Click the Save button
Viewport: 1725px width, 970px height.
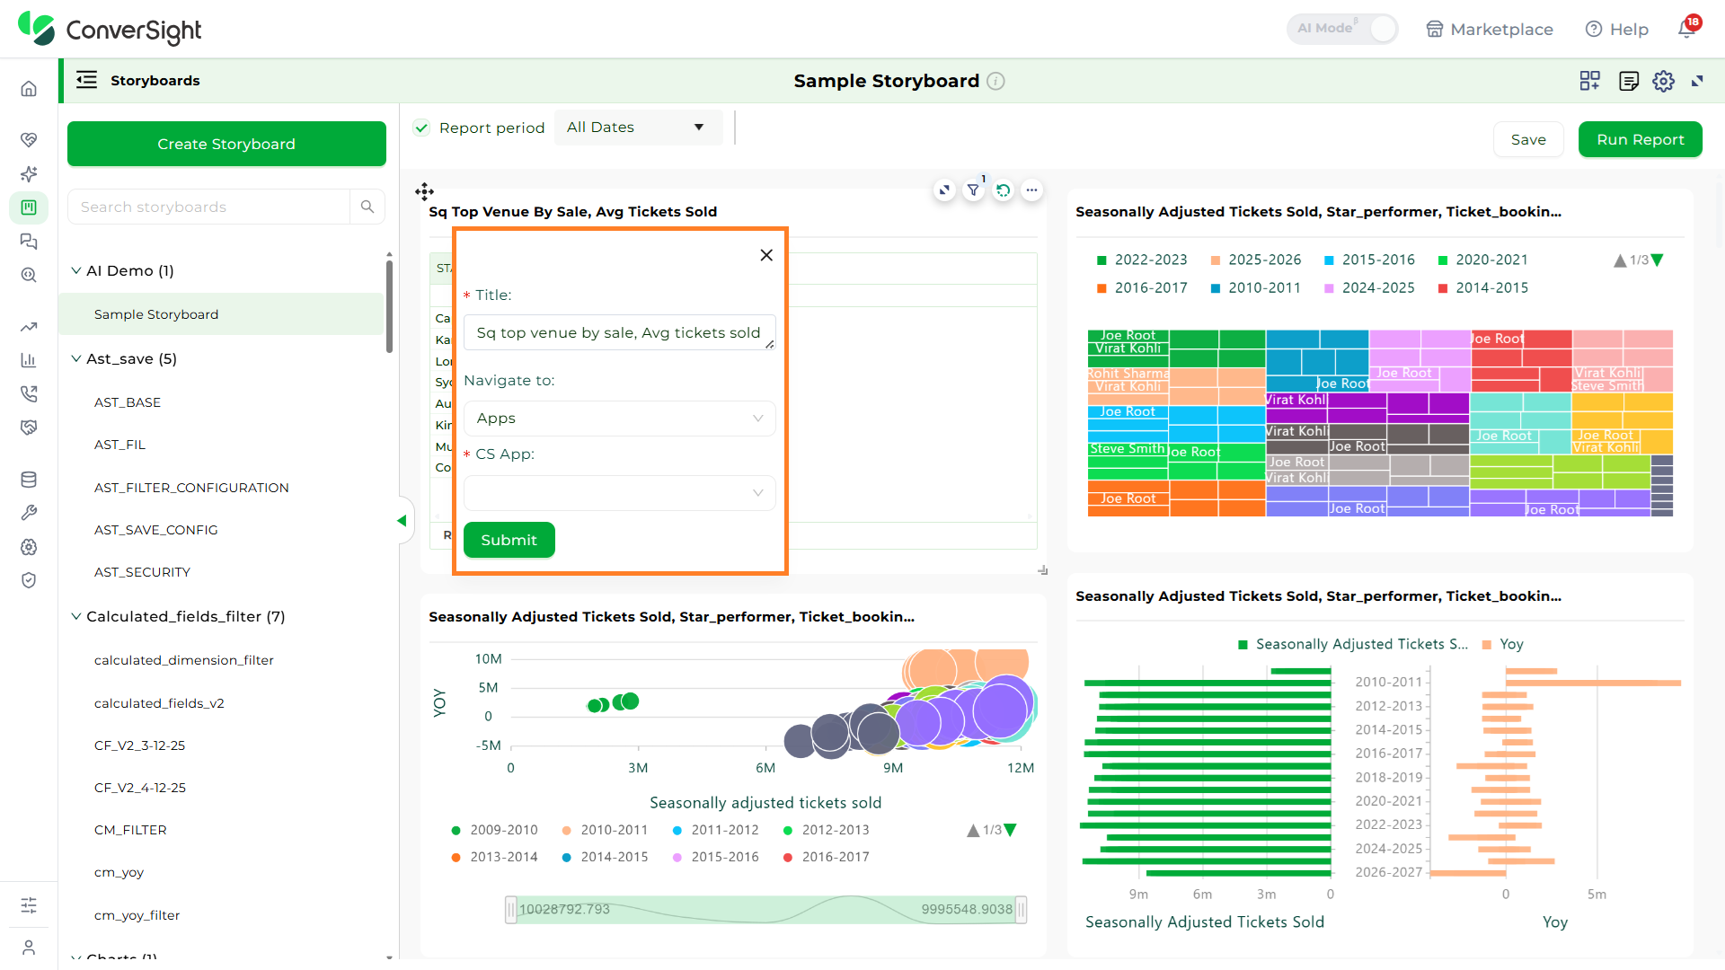click(x=1528, y=139)
